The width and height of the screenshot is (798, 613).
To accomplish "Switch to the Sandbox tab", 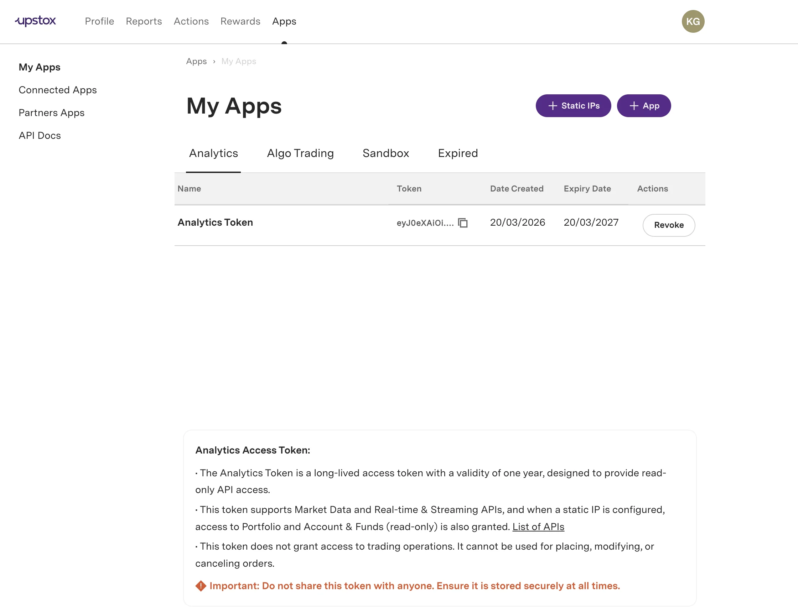I will tap(386, 153).
